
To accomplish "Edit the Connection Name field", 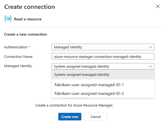I will [103, 56].
